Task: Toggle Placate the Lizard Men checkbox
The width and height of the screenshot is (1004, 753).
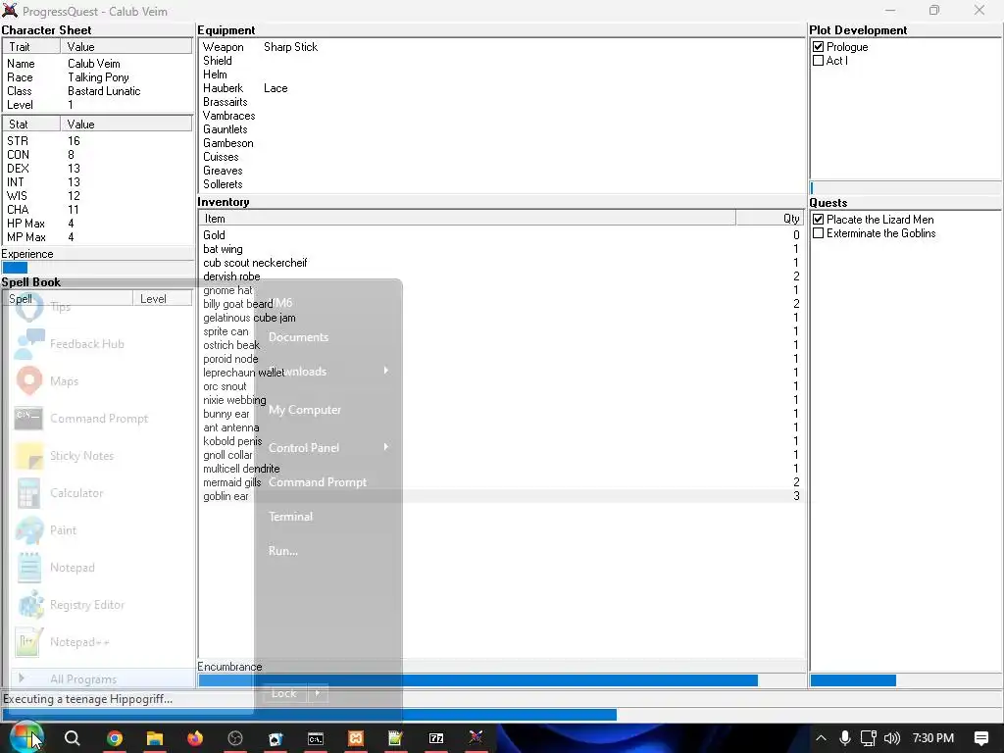Action: pyautogui.click(x=819, y=219)
